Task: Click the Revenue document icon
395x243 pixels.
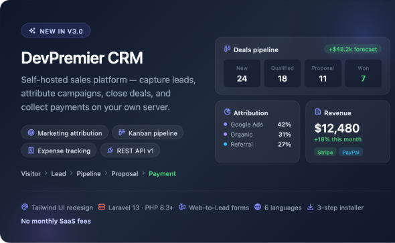Action: pyautogui.click(x=318, y=112)
